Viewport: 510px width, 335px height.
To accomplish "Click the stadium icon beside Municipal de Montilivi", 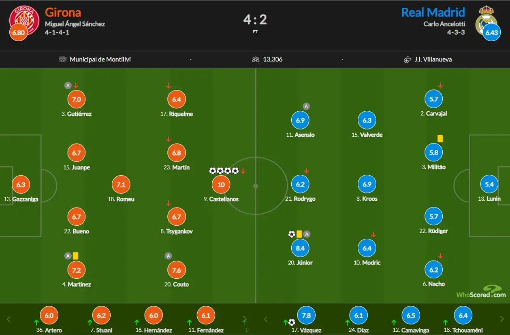I will tap(62, 59).
